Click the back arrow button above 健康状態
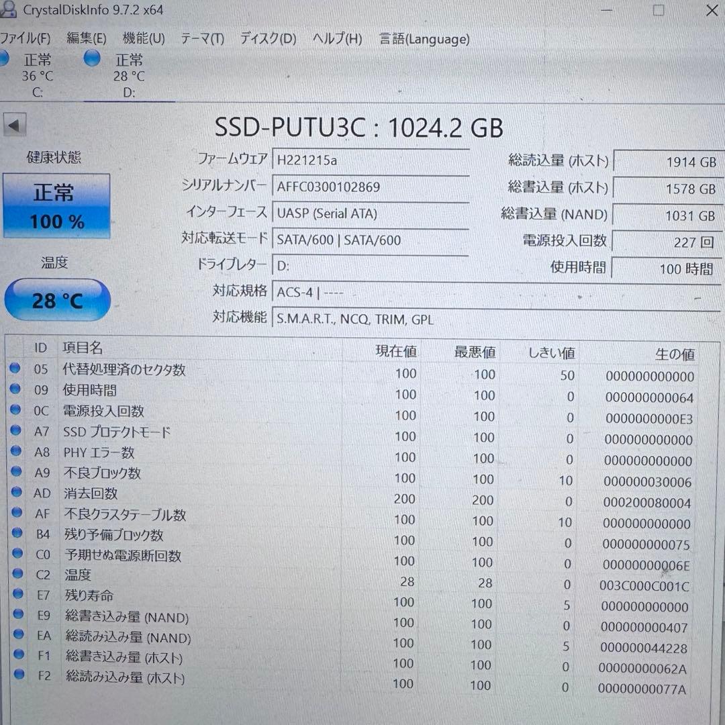Image resolution: width=725 pixels, height=725 pixels. click(15, 125)
